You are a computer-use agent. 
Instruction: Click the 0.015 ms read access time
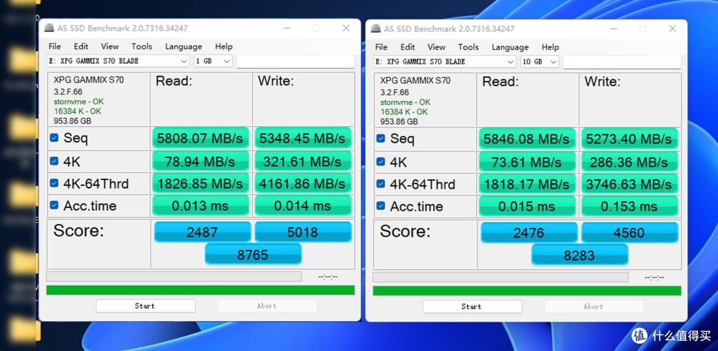pos(527,206)
